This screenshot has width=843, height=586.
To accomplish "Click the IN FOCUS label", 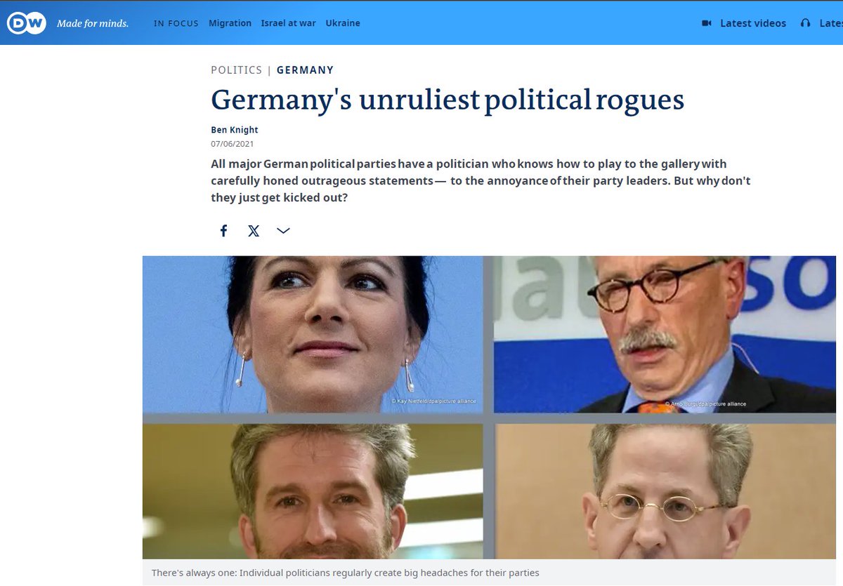I will point(176,23).
